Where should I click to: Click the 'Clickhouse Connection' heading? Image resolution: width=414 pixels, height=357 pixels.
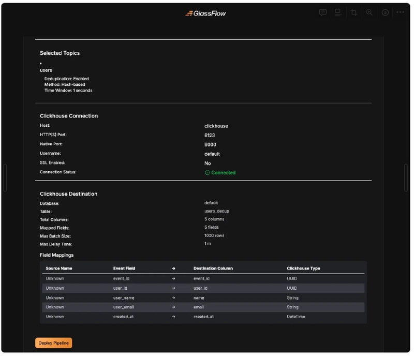pos(69,116)
